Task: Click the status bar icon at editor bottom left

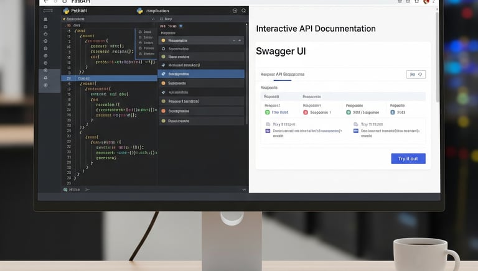Action: 65,190
